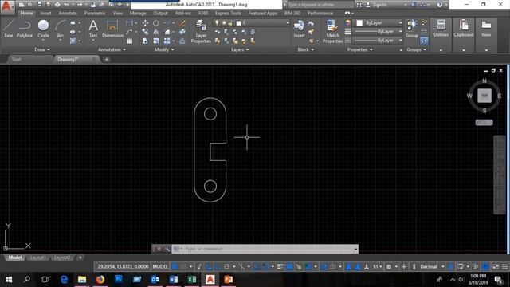Expand the Layers panel

(x=240, y=49)
